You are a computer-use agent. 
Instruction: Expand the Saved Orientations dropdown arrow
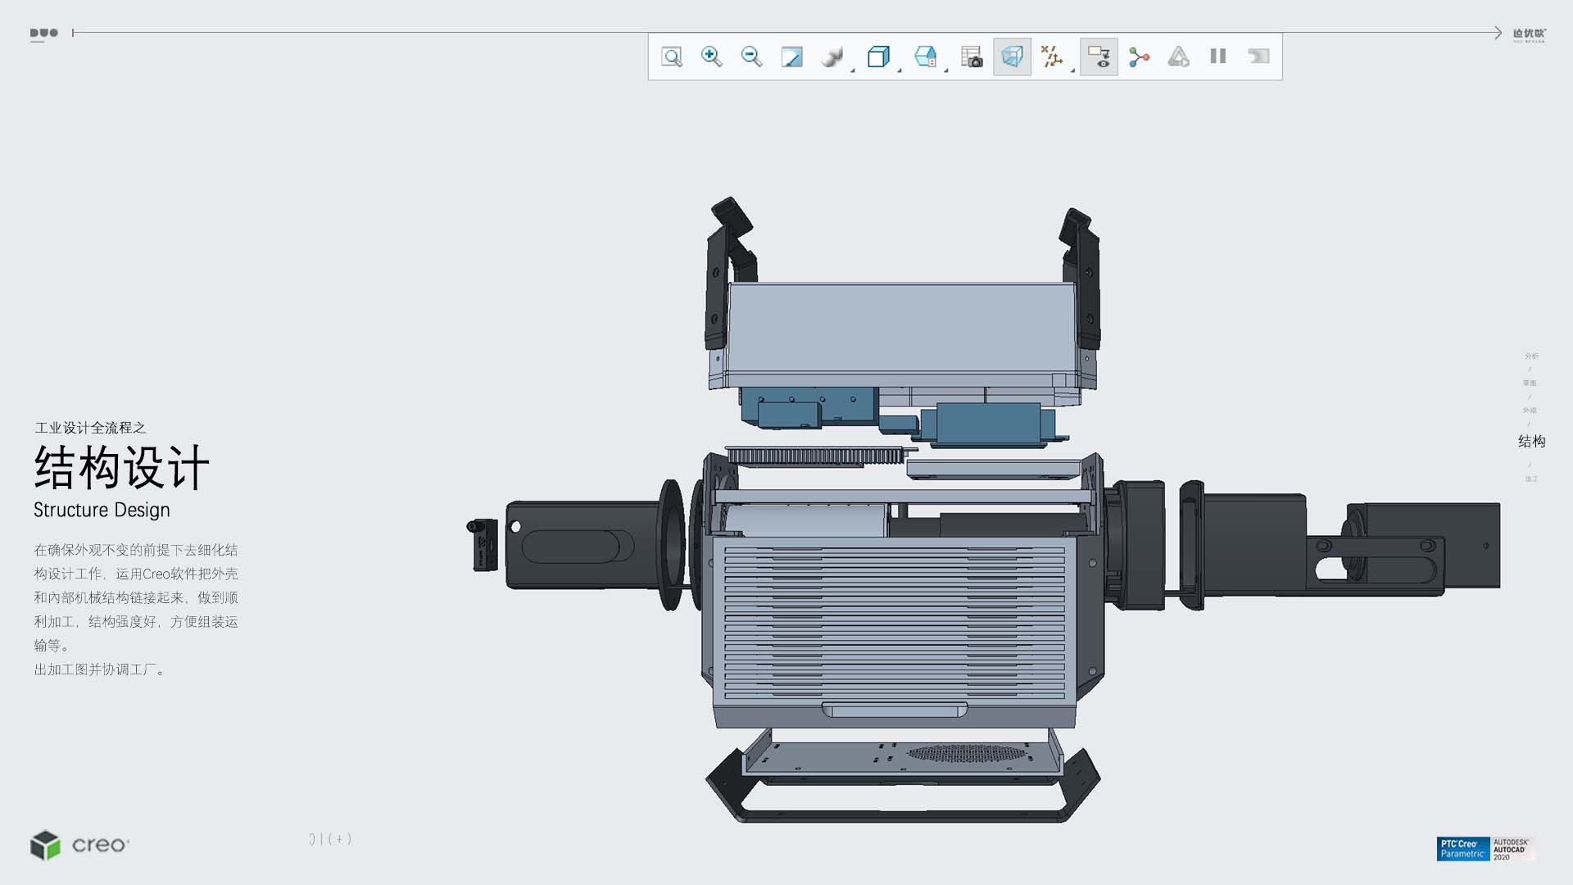point(946,70)
